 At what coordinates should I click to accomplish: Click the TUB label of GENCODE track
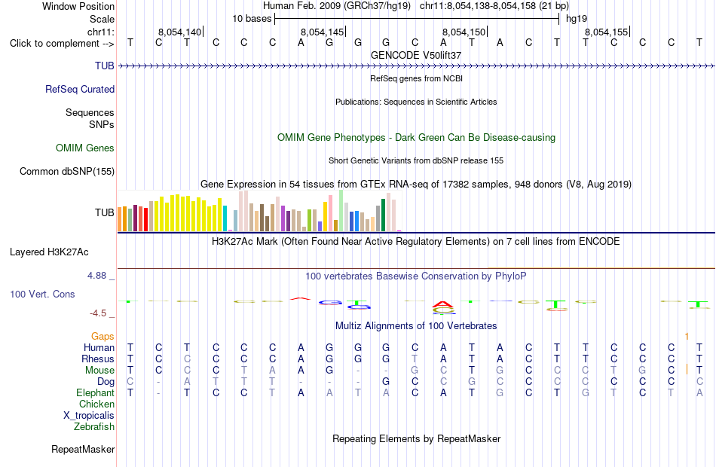(105, 66)
